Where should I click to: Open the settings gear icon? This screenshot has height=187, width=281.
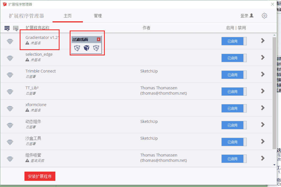[264, 16]
